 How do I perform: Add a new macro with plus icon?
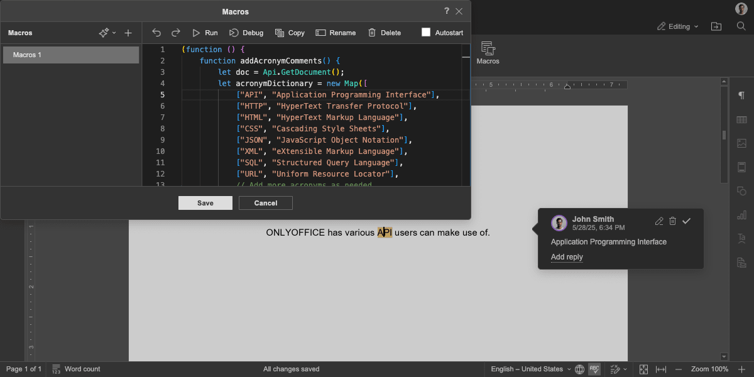pos(128,33)
